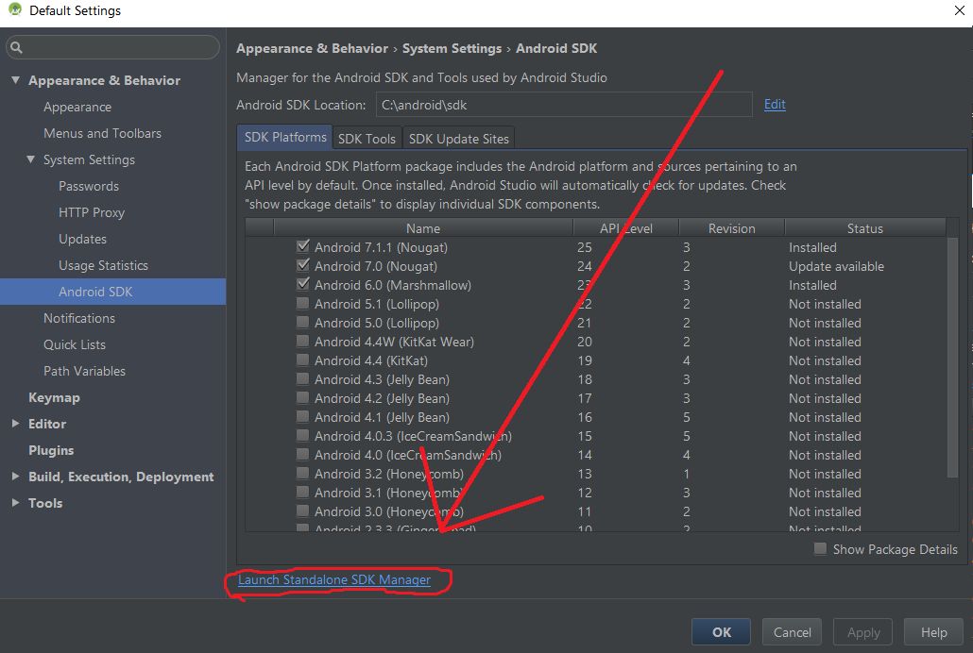Open Usage Statistics settings
973x653 pixels.
104,265
